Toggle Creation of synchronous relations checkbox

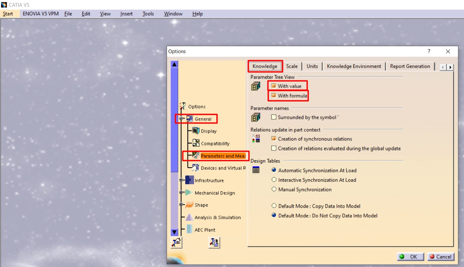point(274,139)
